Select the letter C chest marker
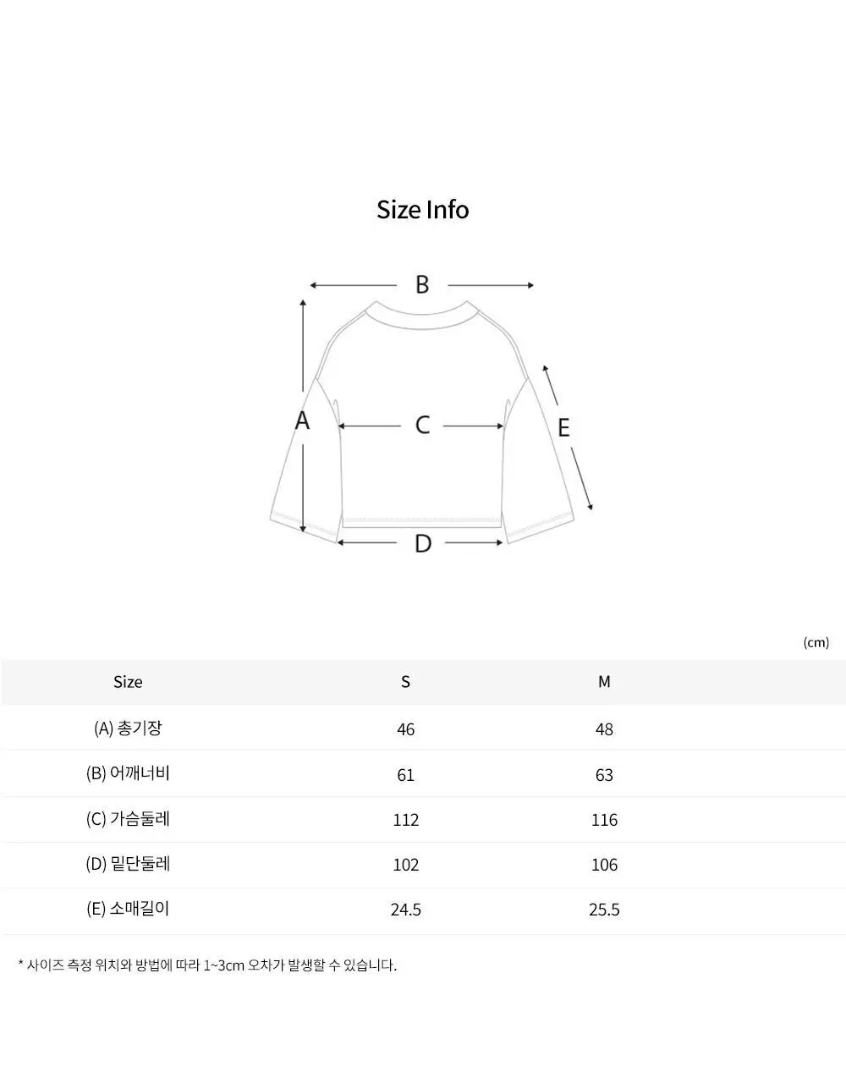Image resolution: width=846 pixels, height=1083 pixels. (x=423, y=425)
